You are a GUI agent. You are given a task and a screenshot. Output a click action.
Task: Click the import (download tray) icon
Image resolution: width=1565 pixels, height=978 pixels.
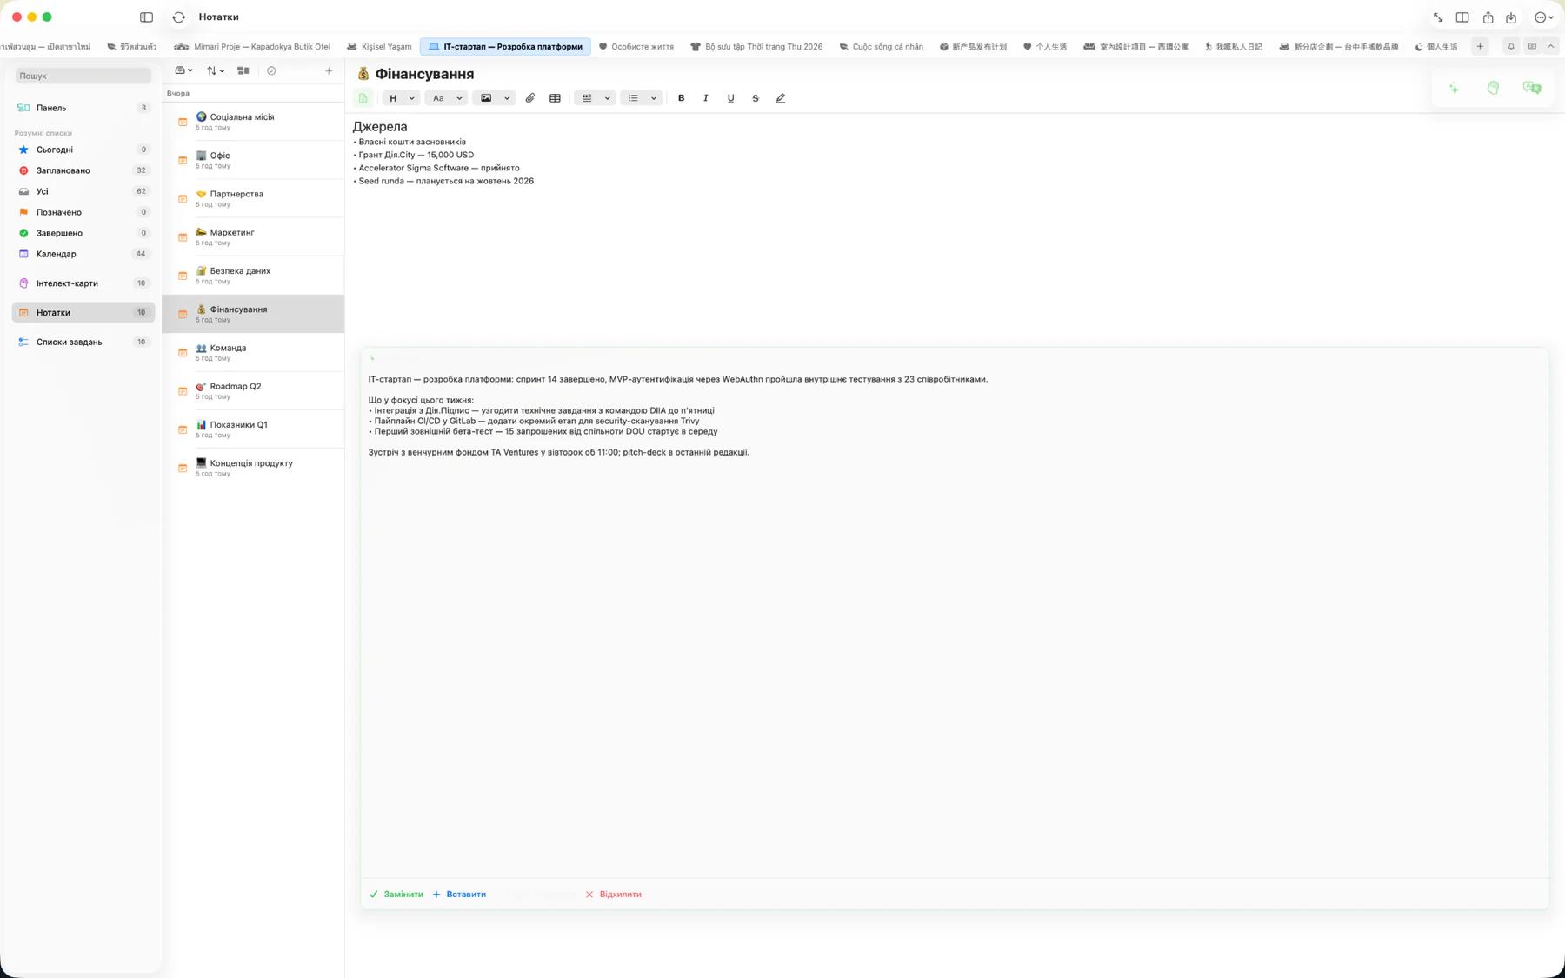(1511, 17)
